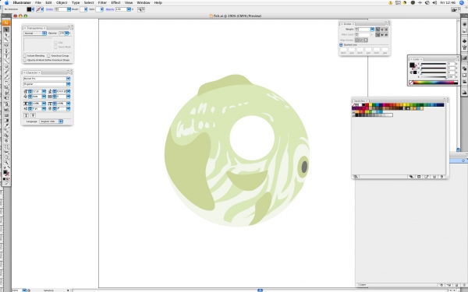
Task: Toggle Opacity & Mask Define Knockout Shape
Action: tap(25, 60)
